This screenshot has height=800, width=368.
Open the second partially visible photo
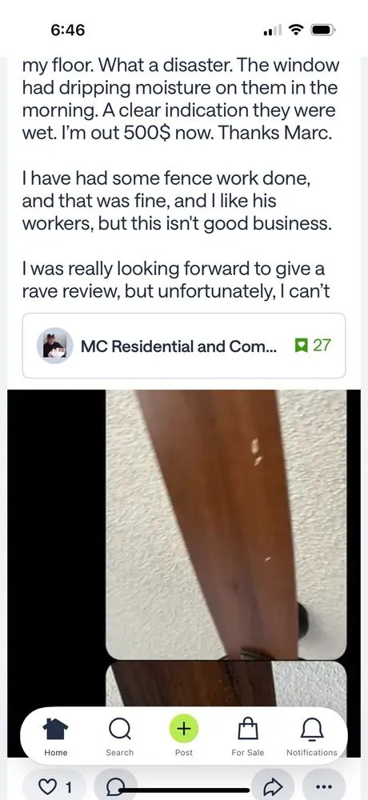[x=226, y=684]
